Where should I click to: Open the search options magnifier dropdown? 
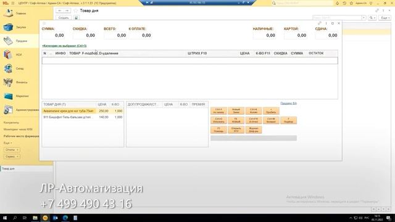coord(372,18)
